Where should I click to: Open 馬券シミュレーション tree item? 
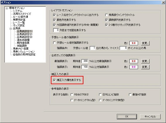(24, 52)
